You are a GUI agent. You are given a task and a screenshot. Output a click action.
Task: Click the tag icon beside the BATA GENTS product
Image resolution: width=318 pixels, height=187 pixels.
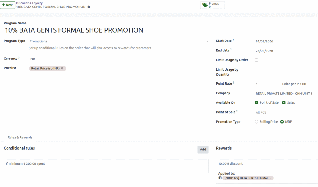(220, 178)
